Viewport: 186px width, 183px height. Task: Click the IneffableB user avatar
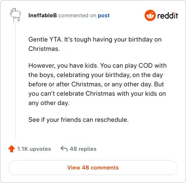point(15,15)
